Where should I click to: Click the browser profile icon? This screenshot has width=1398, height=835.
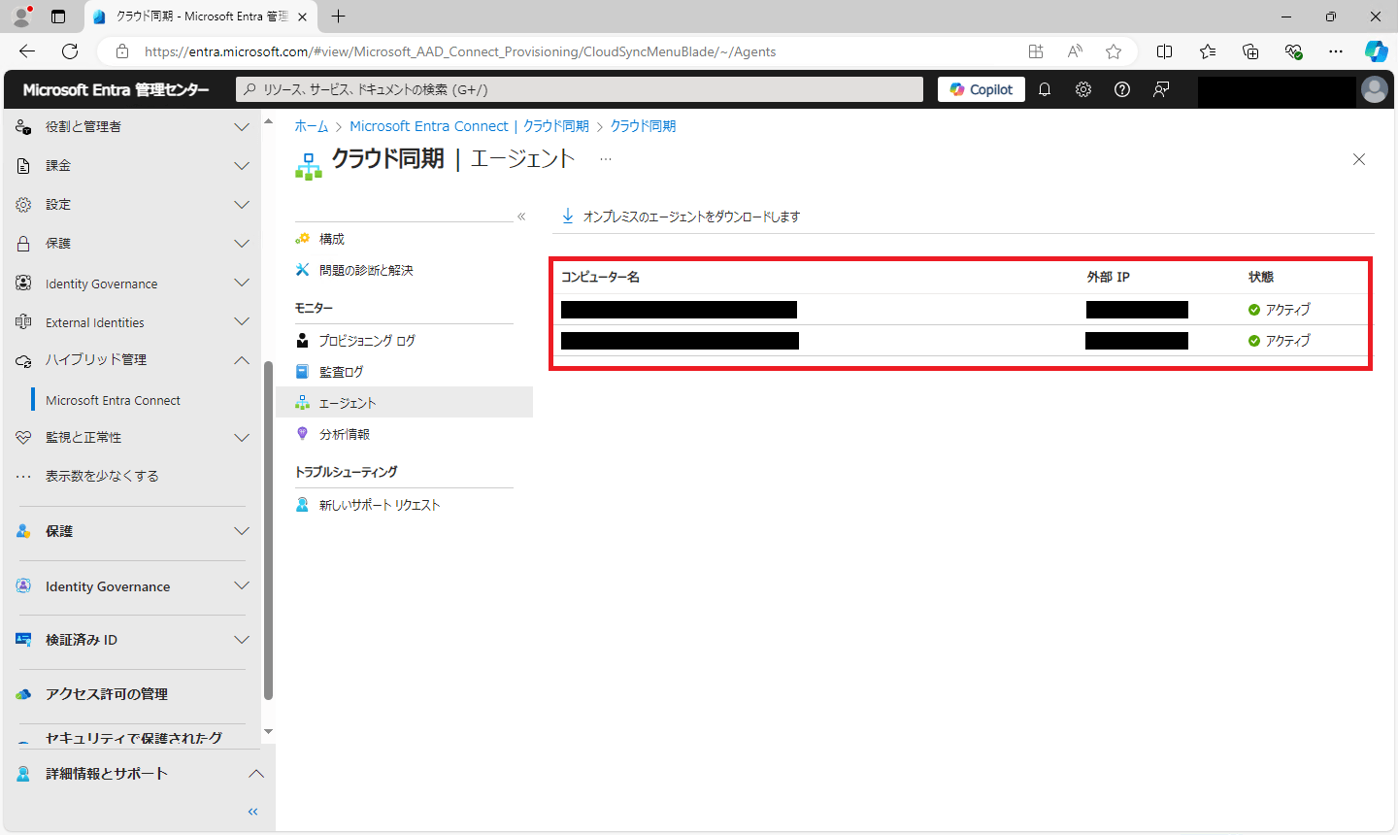(21, 17)
